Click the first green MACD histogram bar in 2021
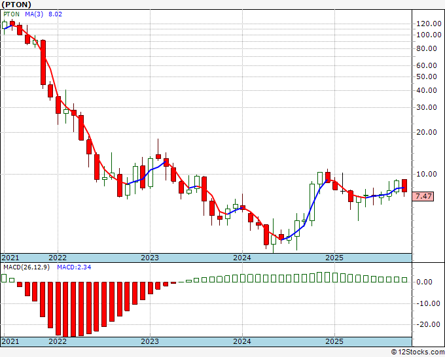 [4, 278]
